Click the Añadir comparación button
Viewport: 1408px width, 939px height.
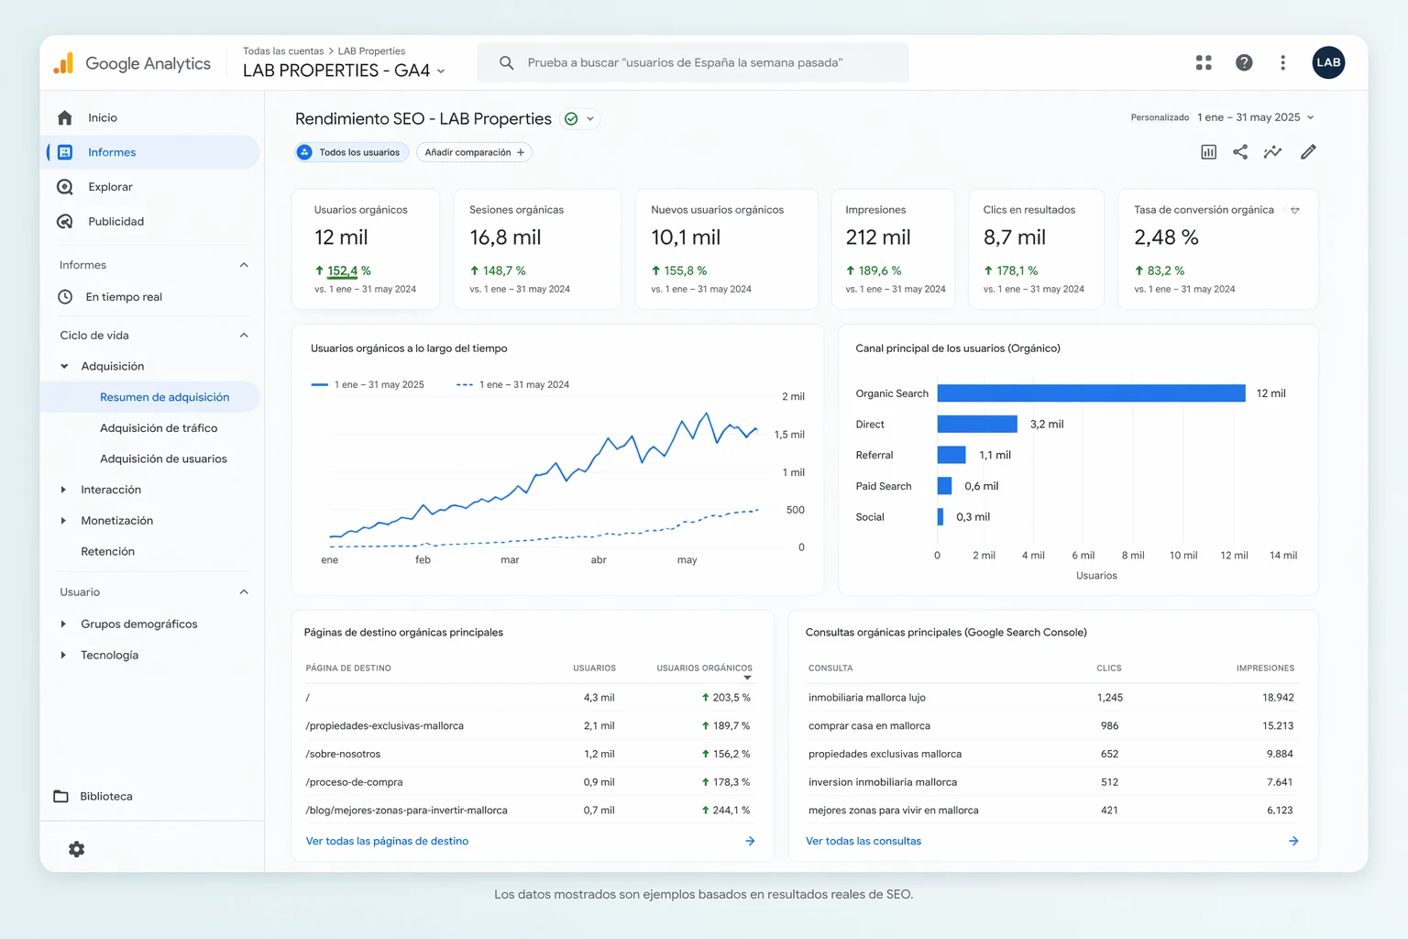click(x=474, y=152)
